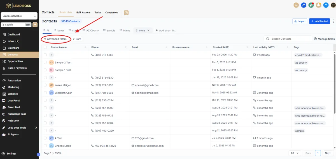Click the az county tag on Sample 2 Test

coord(301,62)
